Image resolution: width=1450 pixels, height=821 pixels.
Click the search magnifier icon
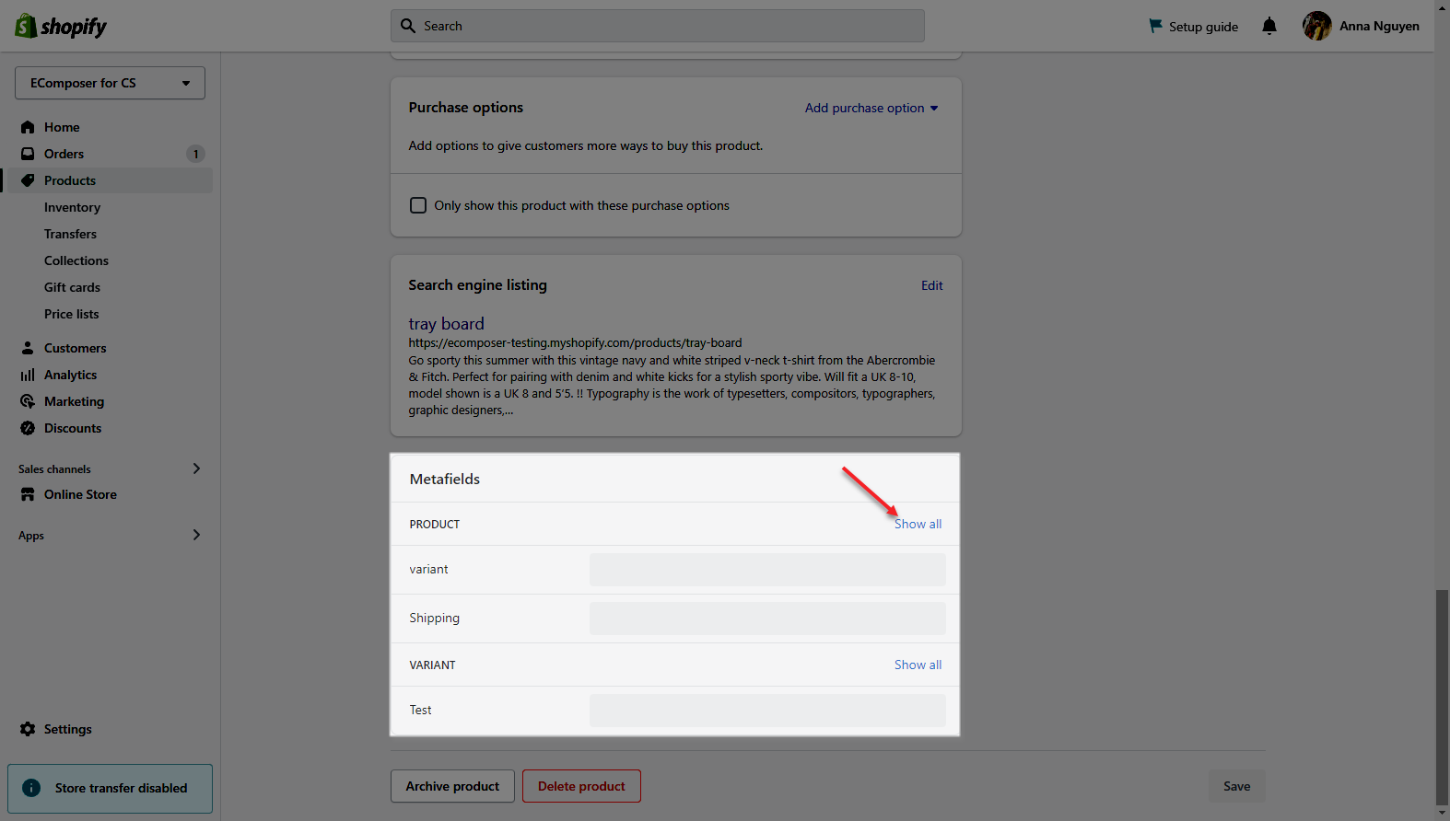(x=408, y=26)
